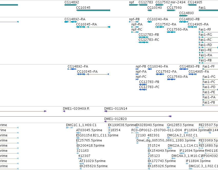The width and height of the screenshot is (218, 170).
Task: Click protein CG17562-PA
Action: coord(160,74)
